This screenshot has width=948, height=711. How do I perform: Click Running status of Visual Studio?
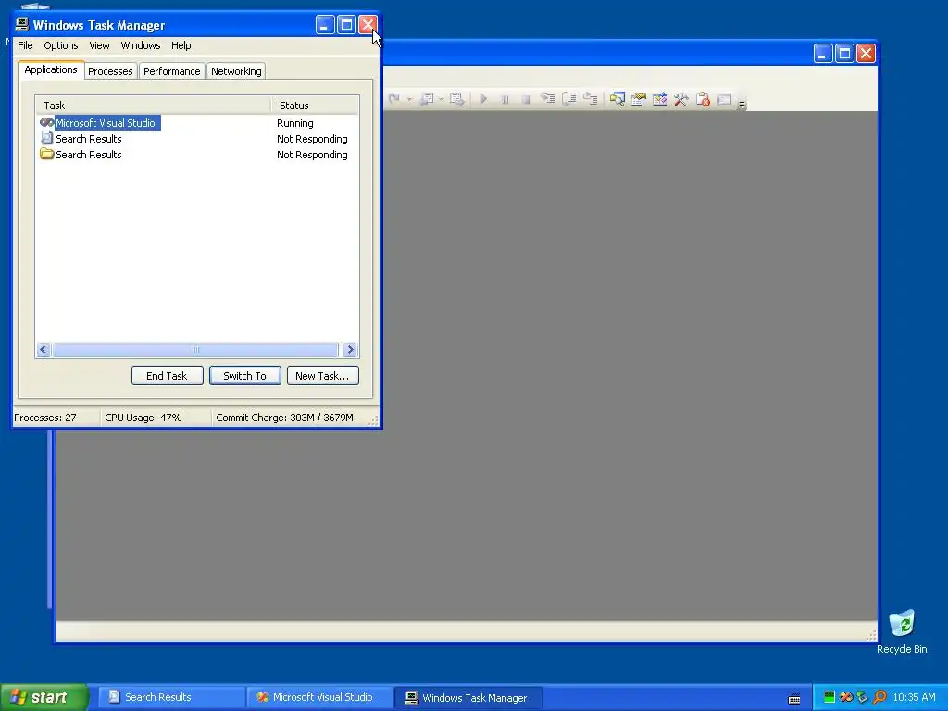tap(295, 123)
